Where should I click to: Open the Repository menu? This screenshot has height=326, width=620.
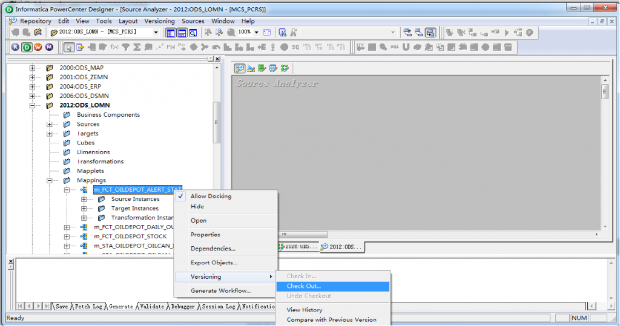[x=36, y=21]
